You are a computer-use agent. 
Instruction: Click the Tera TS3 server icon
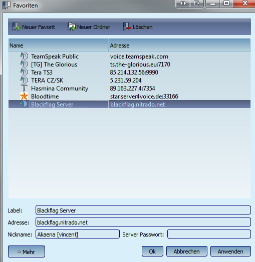pos(24,72)
